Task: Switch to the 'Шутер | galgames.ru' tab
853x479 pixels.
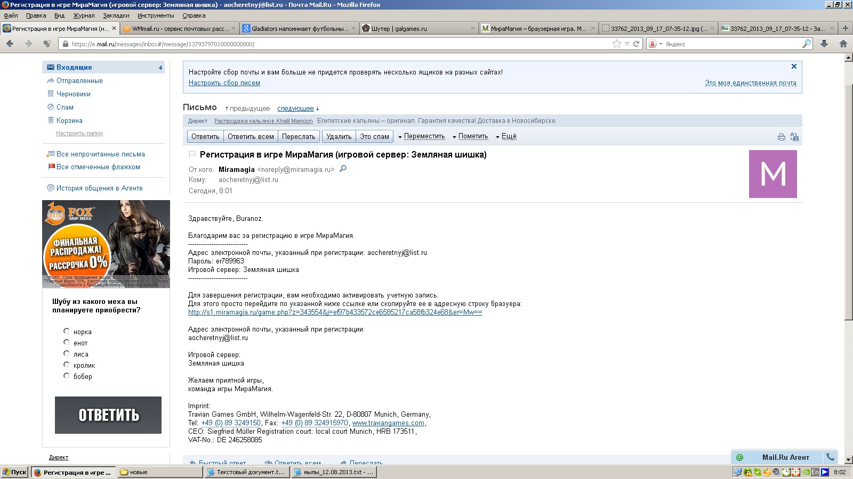Action: (418, 29)
